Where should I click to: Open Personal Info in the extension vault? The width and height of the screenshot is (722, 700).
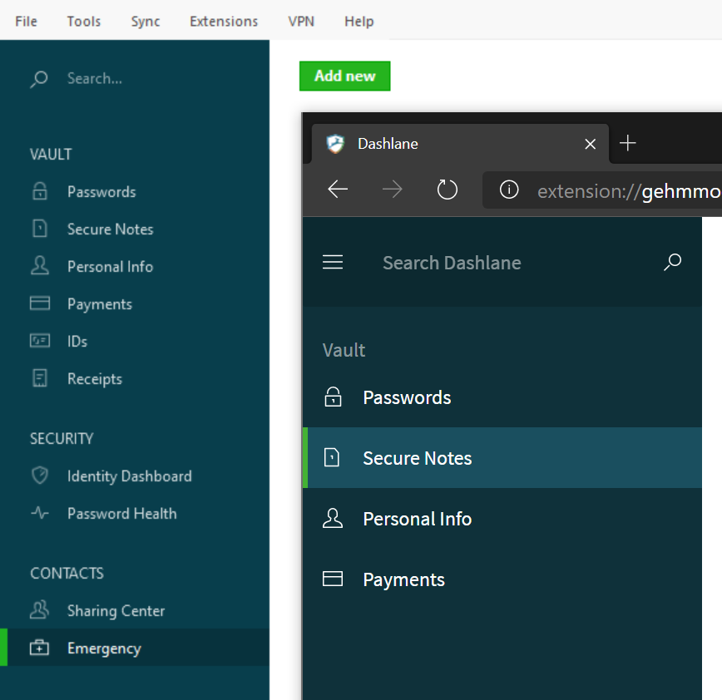pos(417,519)
